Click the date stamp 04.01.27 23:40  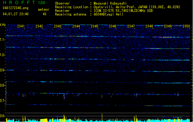[x=16, y=14]
